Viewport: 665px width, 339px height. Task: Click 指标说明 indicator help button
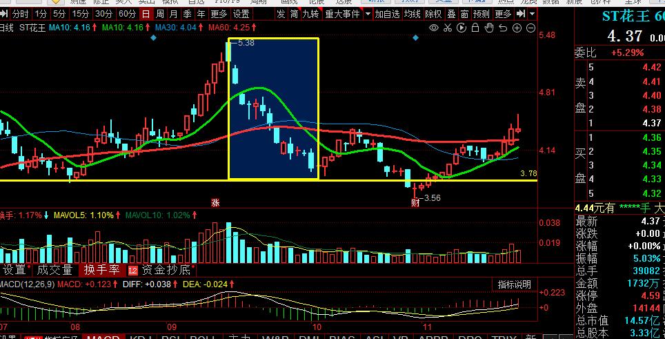point(514,284)
